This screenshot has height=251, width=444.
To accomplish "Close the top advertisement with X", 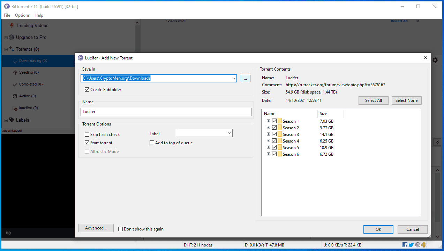I will point(417,21).
